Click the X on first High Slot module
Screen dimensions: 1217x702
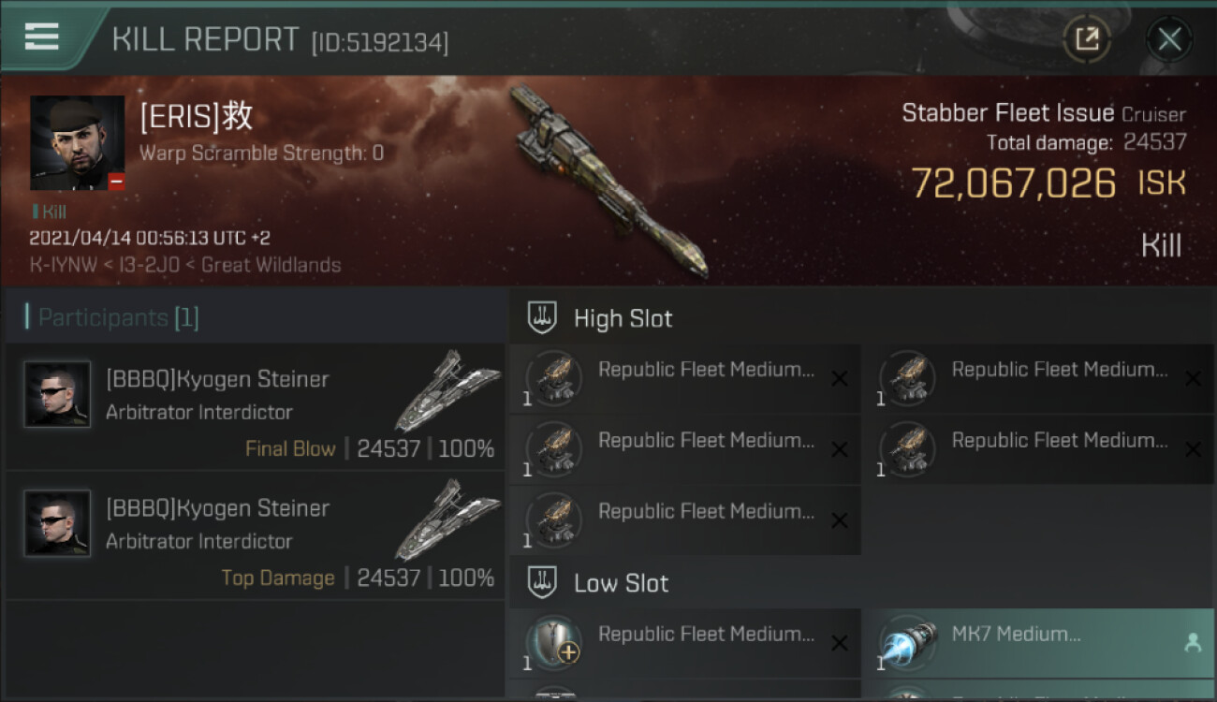pyautogui.click(x=840, y=378)
